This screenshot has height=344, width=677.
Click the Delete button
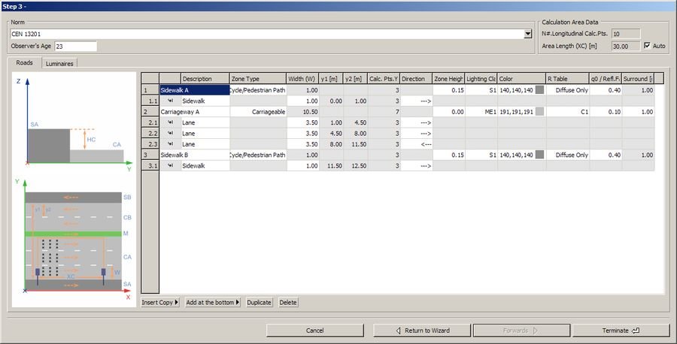(288, 302)
